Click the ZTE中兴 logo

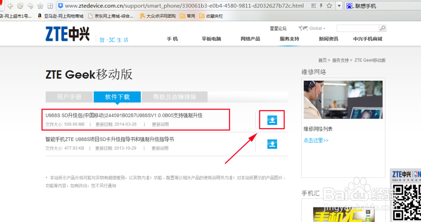tap(67, 34)
